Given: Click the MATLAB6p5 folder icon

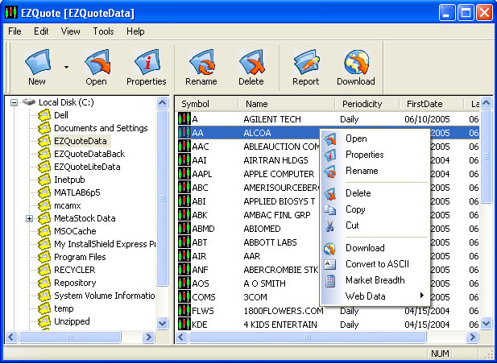Looking at the screenshot, I should [44, 193].
